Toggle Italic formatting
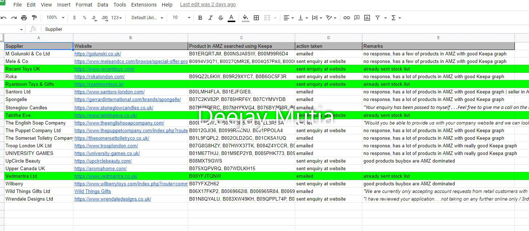 click(x=210, y=18)
